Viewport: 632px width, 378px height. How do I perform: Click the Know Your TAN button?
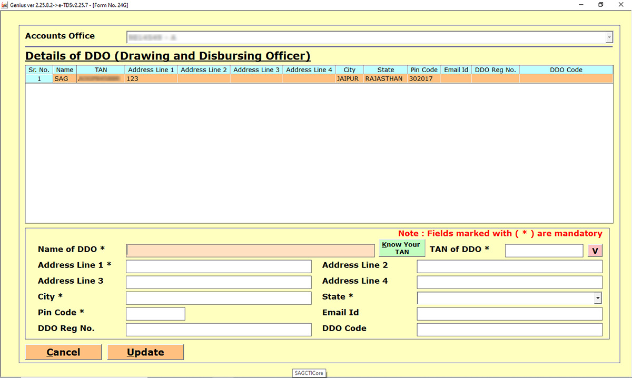401,248
